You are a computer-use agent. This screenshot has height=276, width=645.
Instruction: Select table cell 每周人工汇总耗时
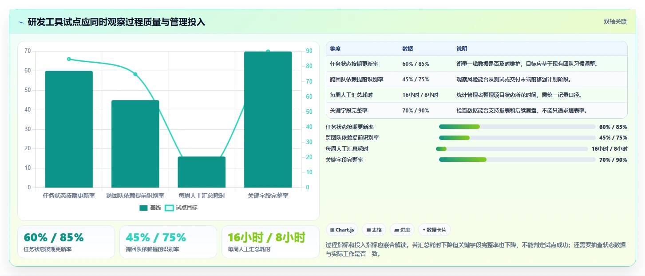click(x=351, y=95)
